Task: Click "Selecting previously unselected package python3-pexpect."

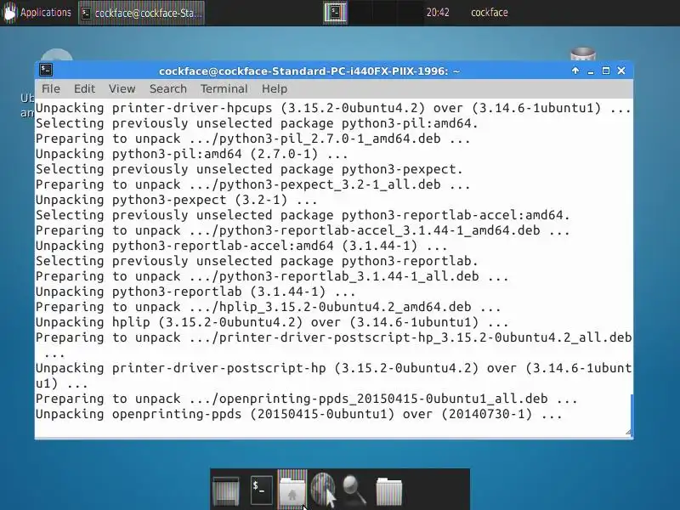Action: (249, 169)
